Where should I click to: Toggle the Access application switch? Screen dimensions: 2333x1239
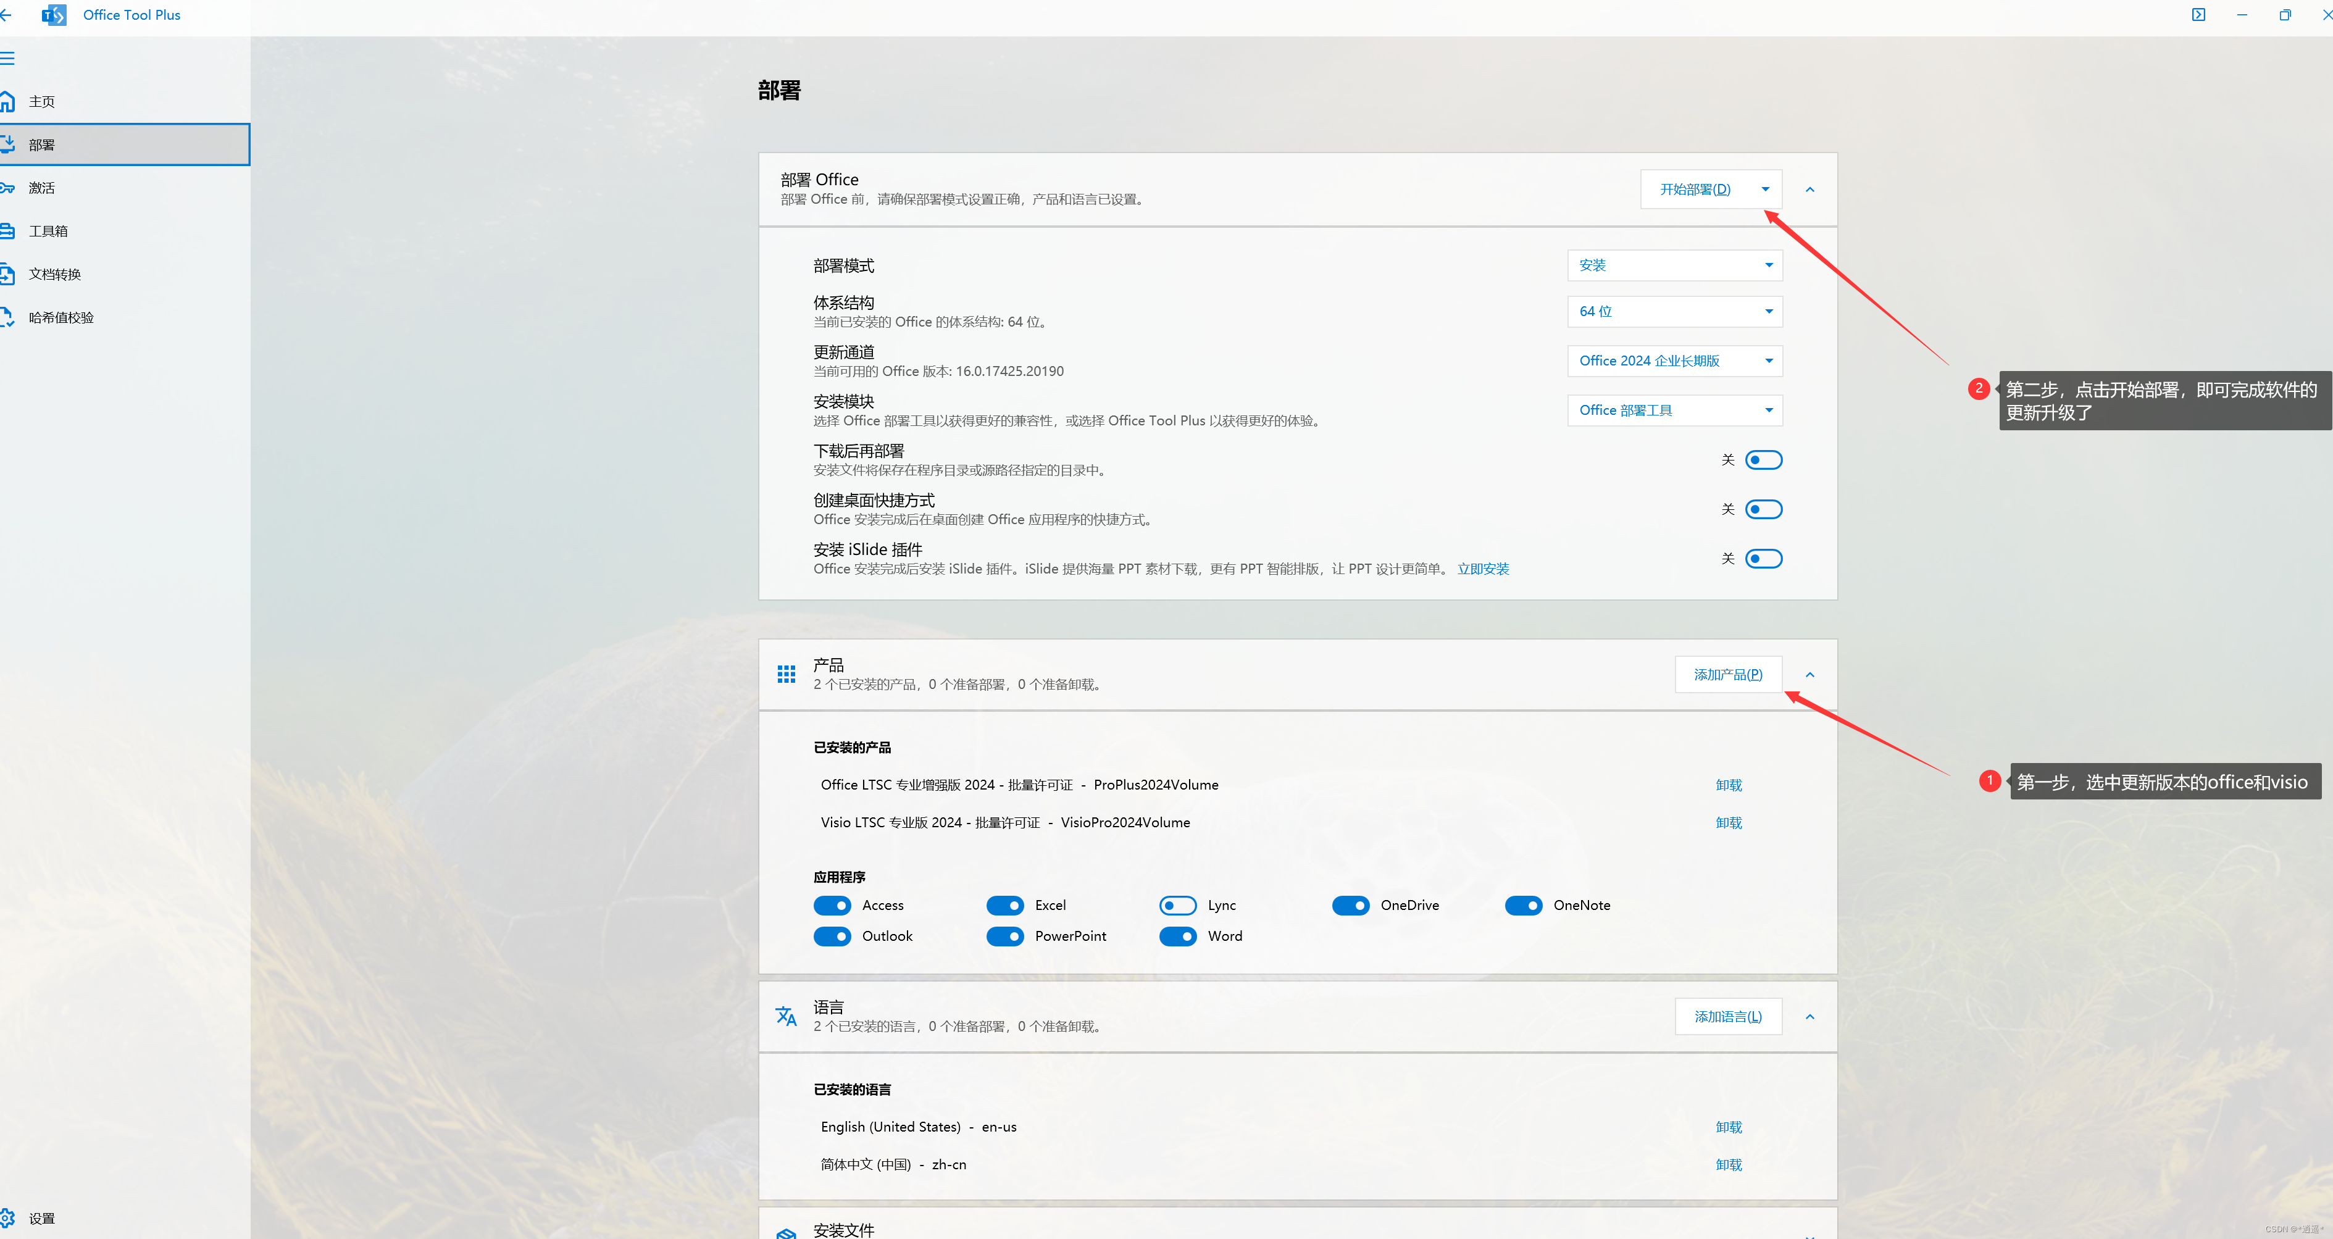[x=832, y=906]
